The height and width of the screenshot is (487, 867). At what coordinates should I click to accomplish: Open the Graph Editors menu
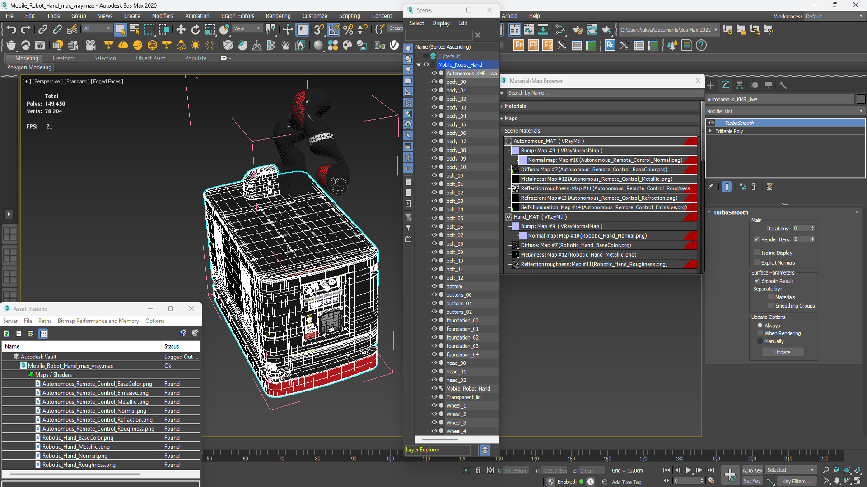pos(238,16)
